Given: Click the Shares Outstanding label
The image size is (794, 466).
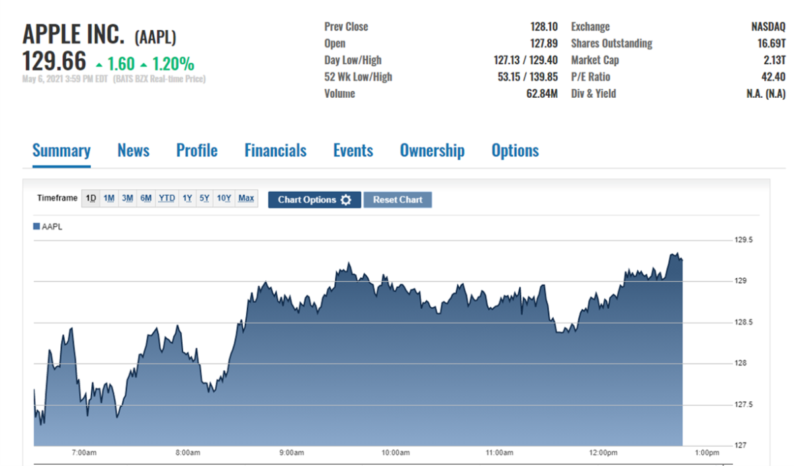Looking at the screenshot, I should [611, 44].
